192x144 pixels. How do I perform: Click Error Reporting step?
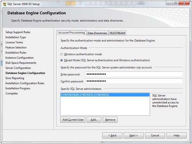coord(15,78)
